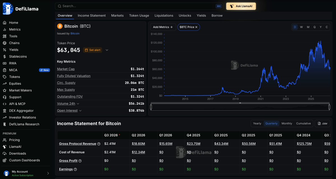Select monthly M chart interval
The image size is (336, 179).
coord(308,27)
